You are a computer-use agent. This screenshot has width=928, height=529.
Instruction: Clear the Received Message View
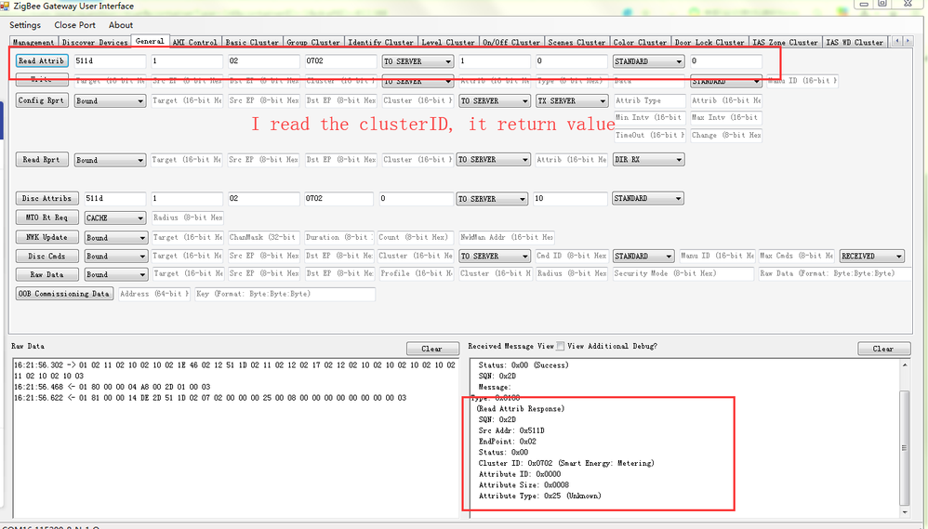(883, 349)
